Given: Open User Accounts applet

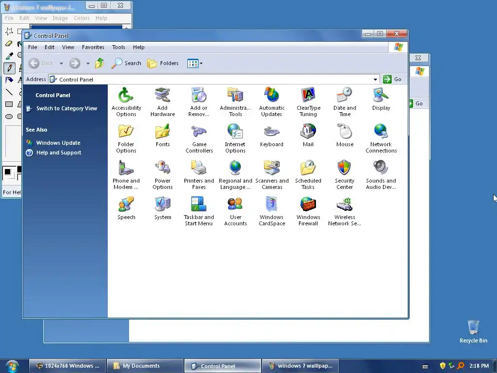Looking at the screenshot, I should (x=235, y=212).
